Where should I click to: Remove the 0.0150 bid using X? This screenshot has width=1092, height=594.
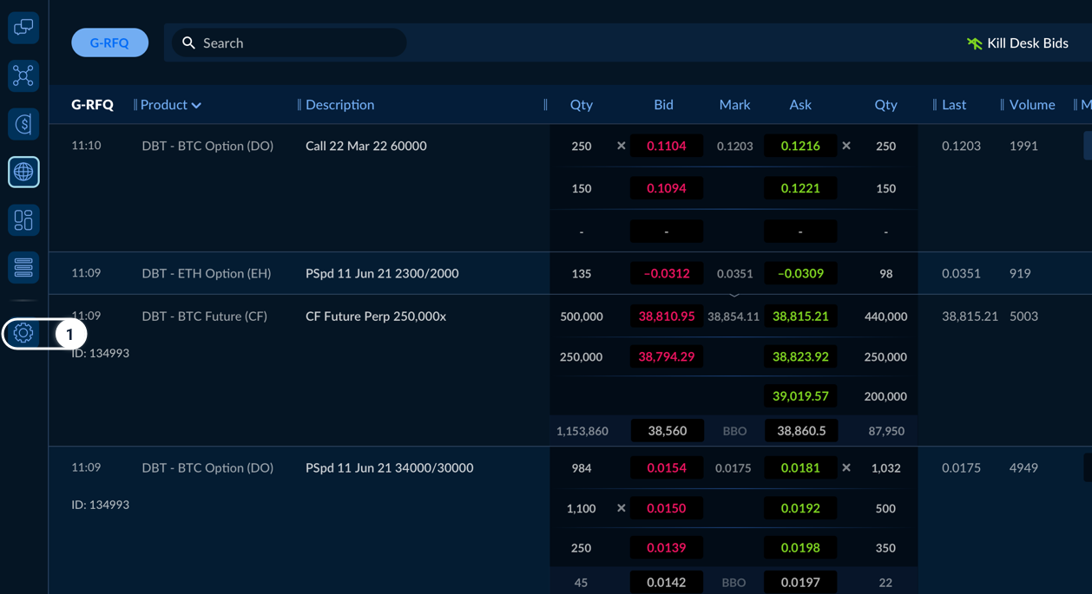point(621,508)
